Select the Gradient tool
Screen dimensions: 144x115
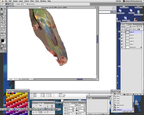pyautogui.click(x=5, y=24)
